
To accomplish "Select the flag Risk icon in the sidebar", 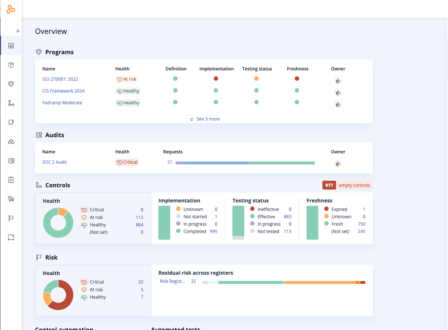I will pyautogui.click(x=11, y=218).
